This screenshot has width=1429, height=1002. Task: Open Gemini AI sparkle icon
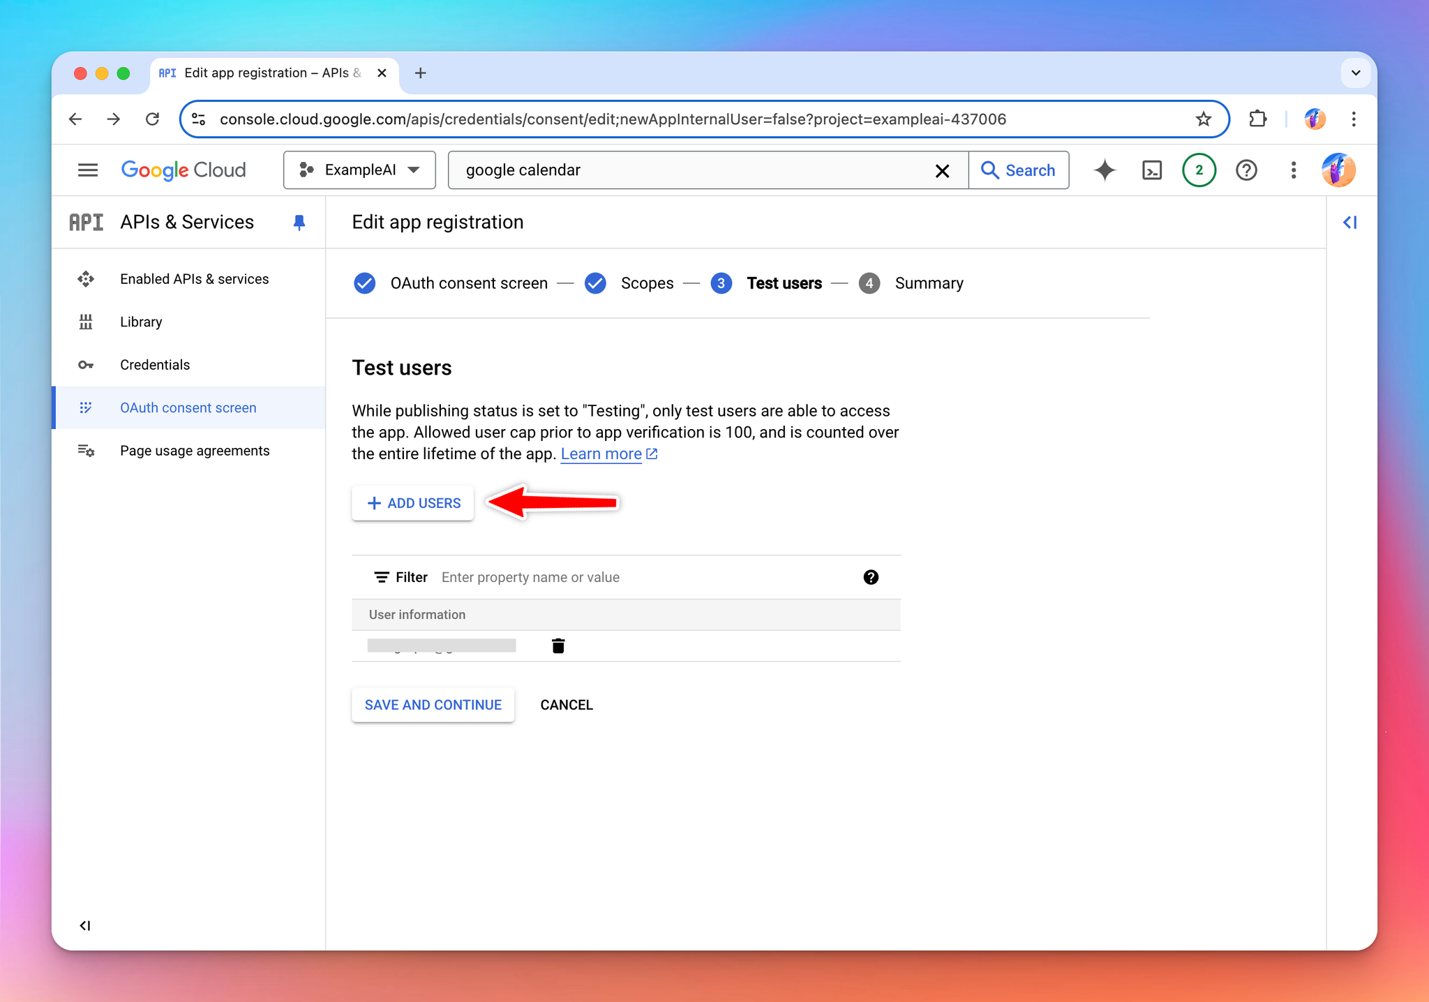[1105, 170]
